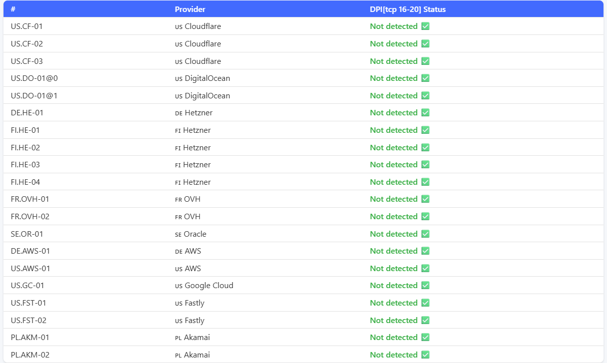Click 'US Google Cloud' provider cell
607x363 pixels.
click(204, 286)
